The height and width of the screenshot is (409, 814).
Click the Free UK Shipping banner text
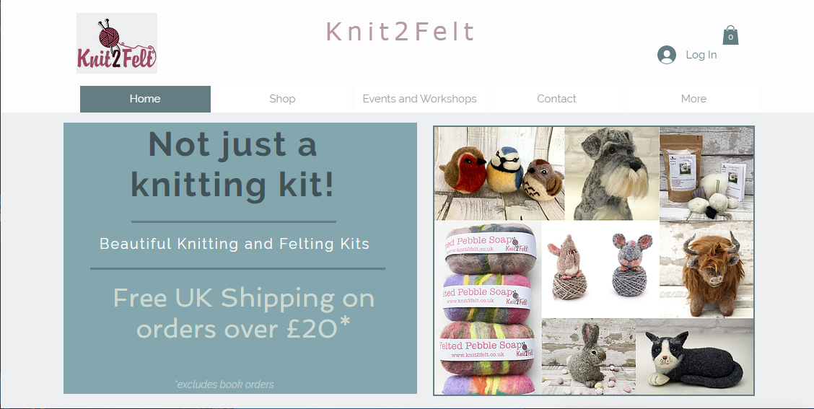pos(243,314)
